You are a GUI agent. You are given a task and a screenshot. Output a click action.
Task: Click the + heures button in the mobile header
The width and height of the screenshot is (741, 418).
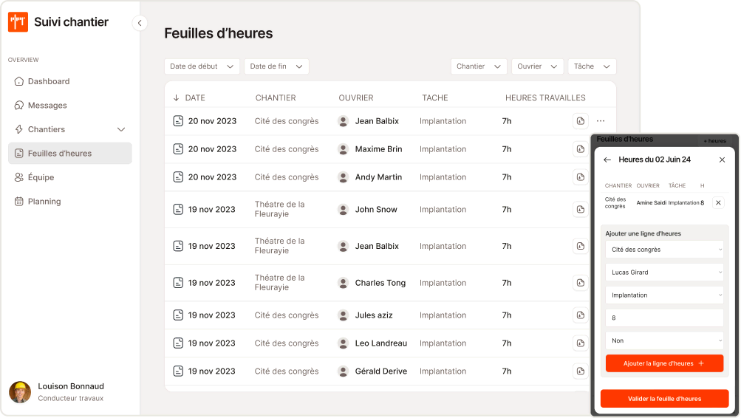[x=714, y=141]
